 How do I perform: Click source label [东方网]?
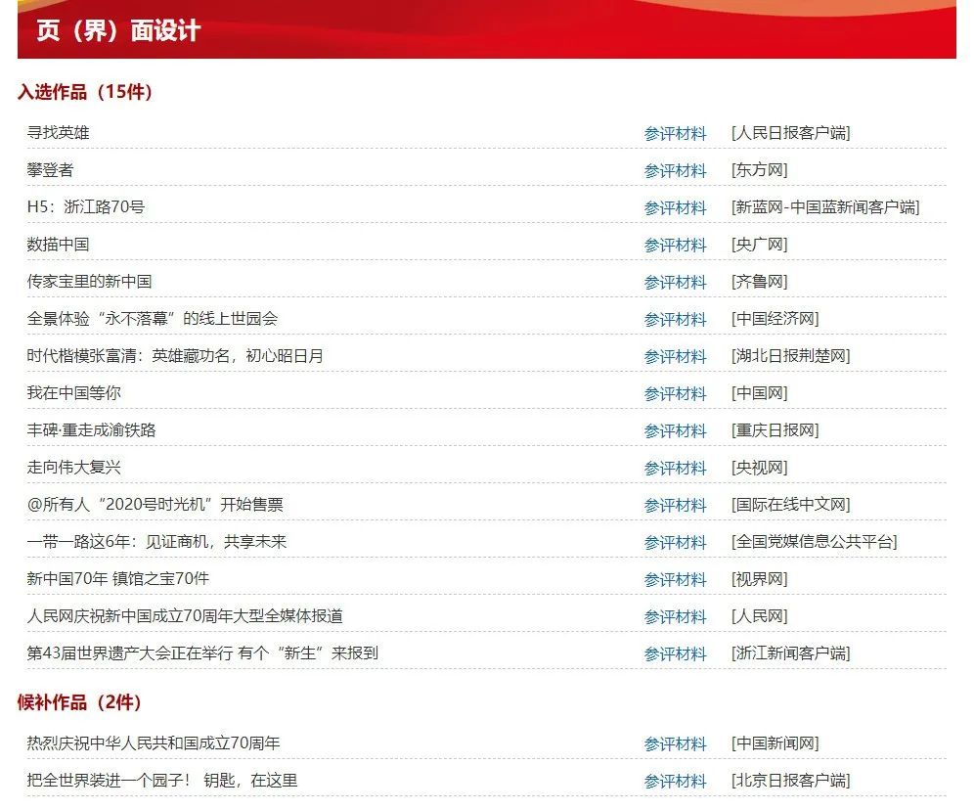pos(760,170)
